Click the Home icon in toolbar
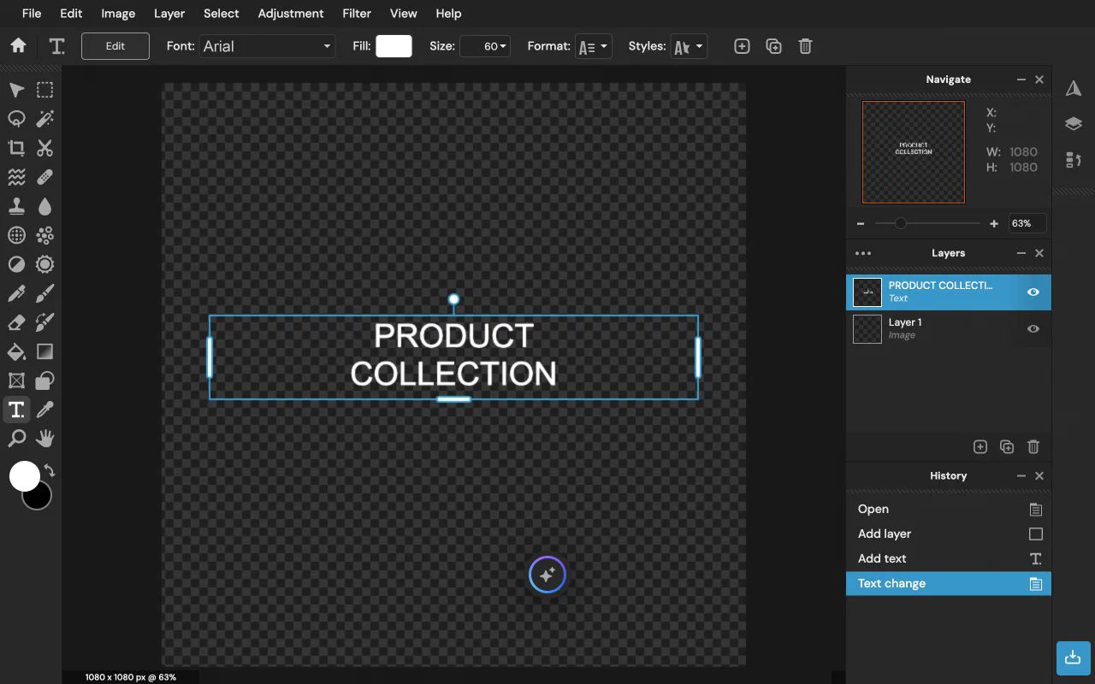Screen dimensions: 1095x684 (18, 46)
